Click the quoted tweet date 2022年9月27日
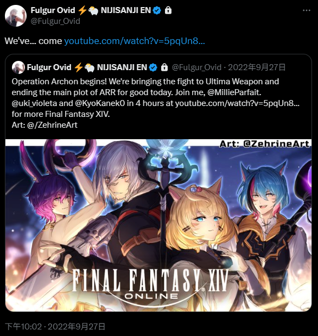The width and height of the screenshot is (318, 336). tap(257, 67)
